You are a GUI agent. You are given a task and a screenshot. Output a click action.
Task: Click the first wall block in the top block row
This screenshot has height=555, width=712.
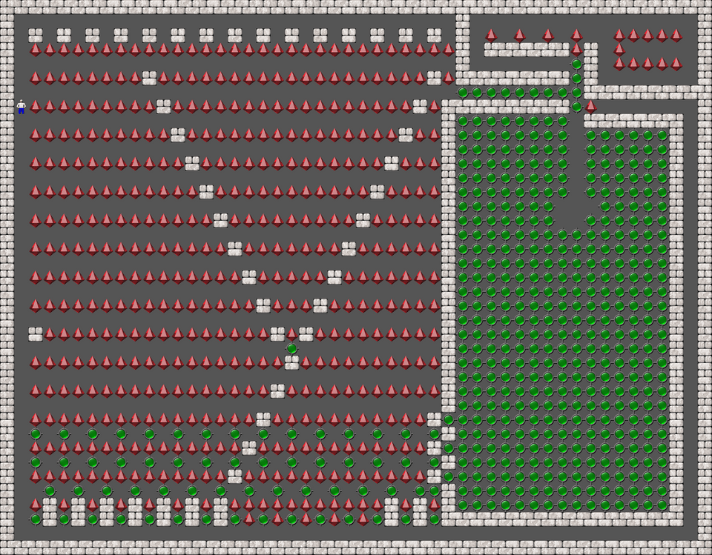tap(36, 36)
